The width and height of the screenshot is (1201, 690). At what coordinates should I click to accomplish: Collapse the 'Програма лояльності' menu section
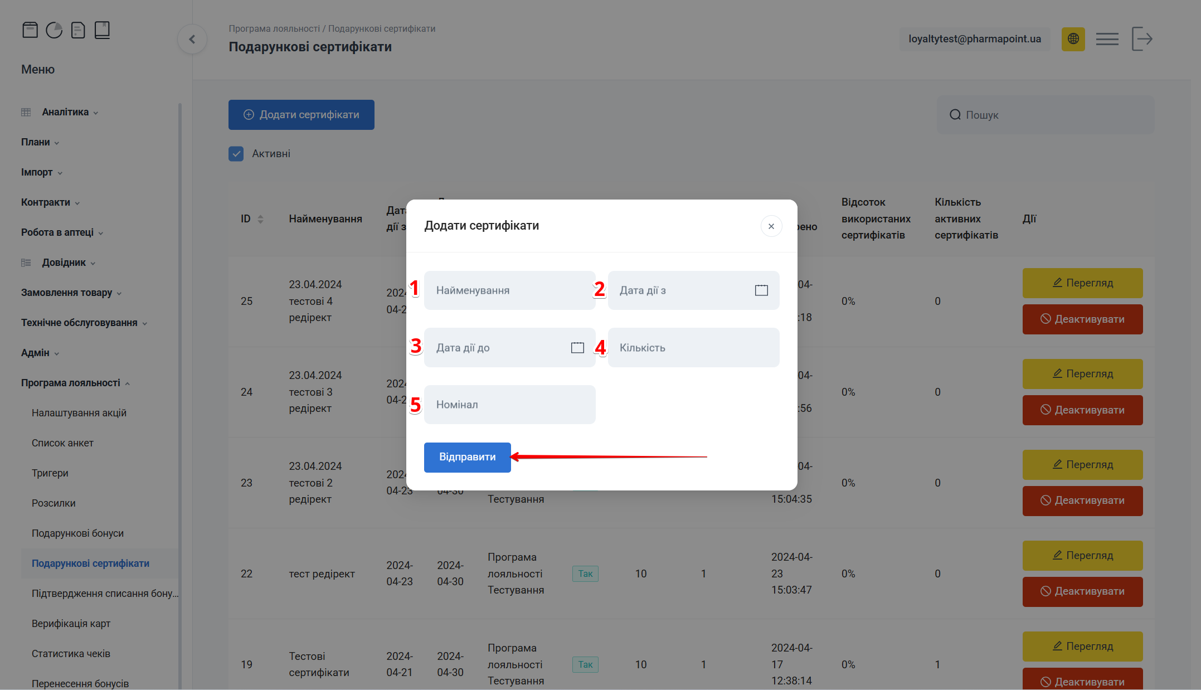(71, 383)
